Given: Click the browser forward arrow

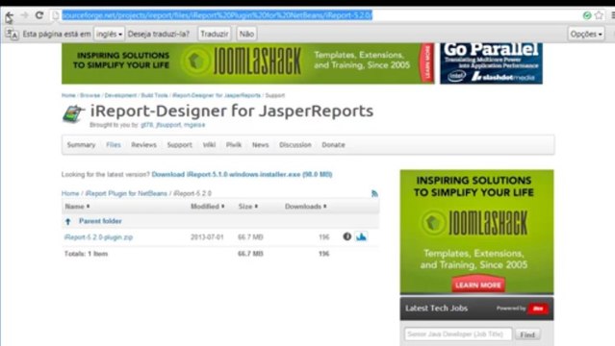Looking at the screenshot, I should tap(24, 15).
